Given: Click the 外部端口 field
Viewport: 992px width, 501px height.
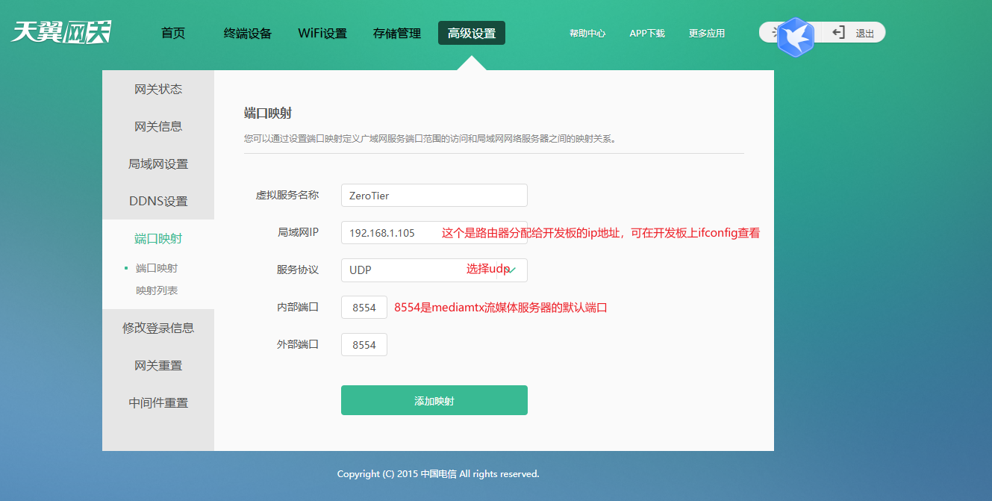Looking at the screenshot, I should coord(364,345).
